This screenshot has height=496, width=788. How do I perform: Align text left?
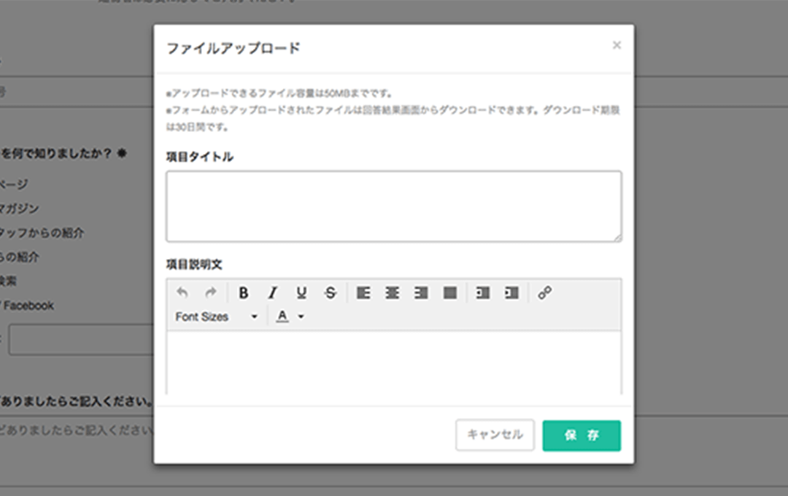(x=363, y=292)
